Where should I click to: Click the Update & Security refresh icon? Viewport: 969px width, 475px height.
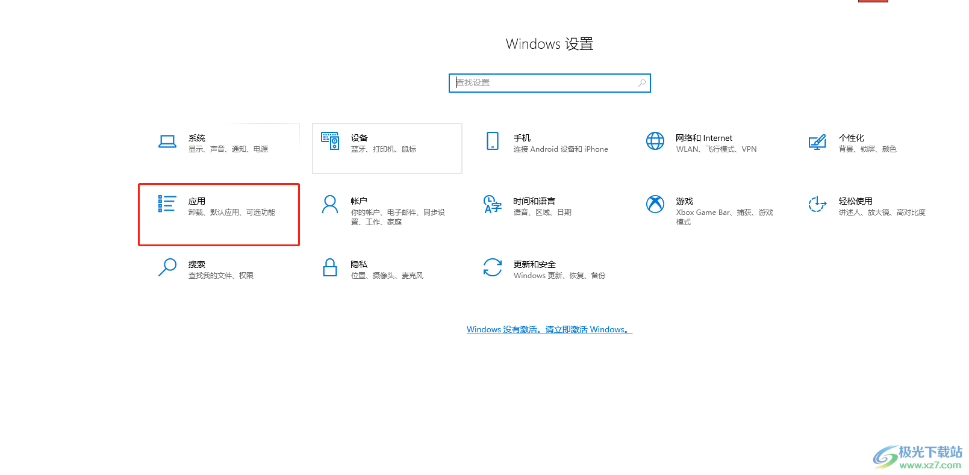pos(493,267)
